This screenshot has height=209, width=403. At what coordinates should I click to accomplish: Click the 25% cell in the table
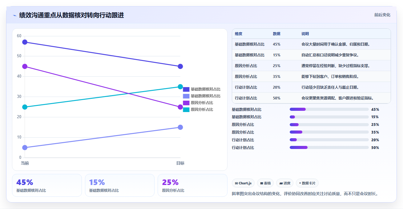276,66
